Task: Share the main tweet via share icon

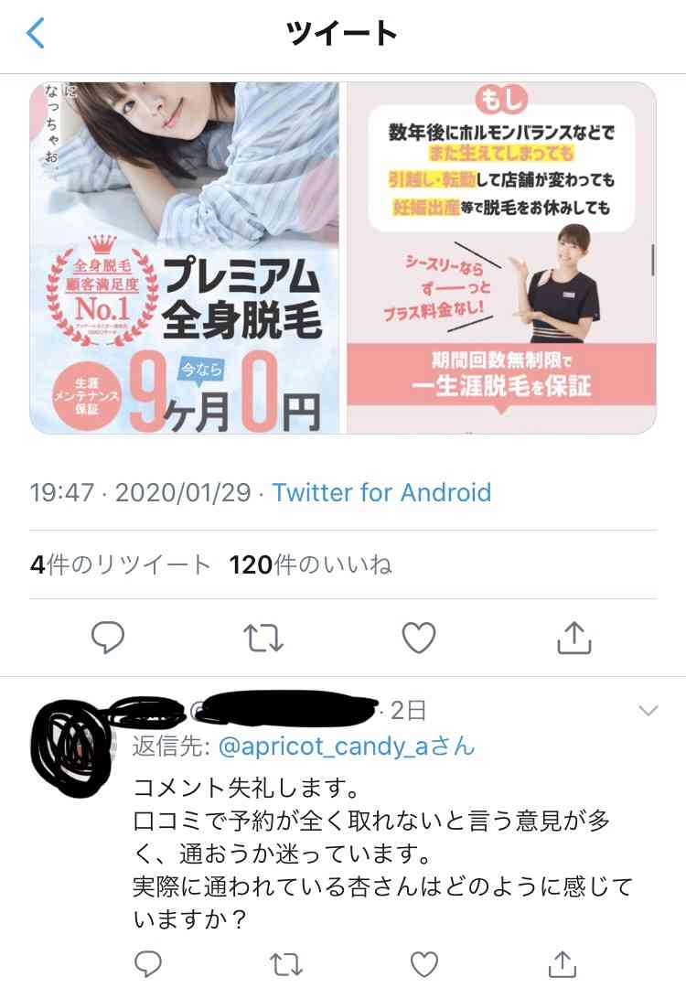Action: (x=573, y=637)
